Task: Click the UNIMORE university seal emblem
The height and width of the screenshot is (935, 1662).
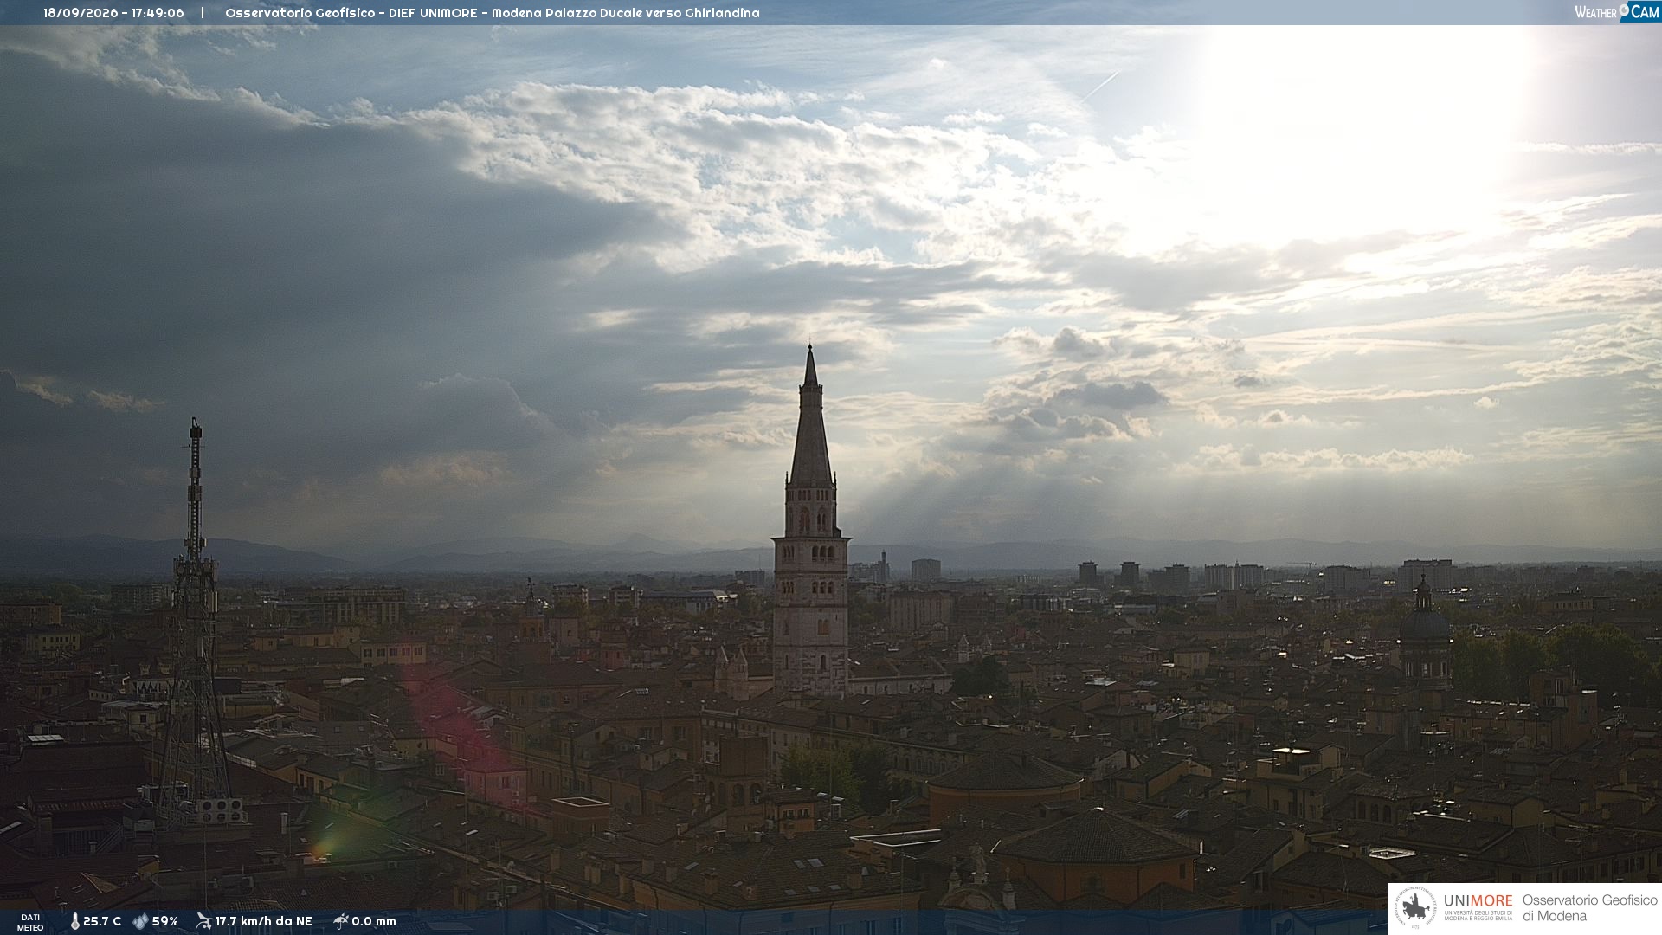Action: pos(1416,908)
